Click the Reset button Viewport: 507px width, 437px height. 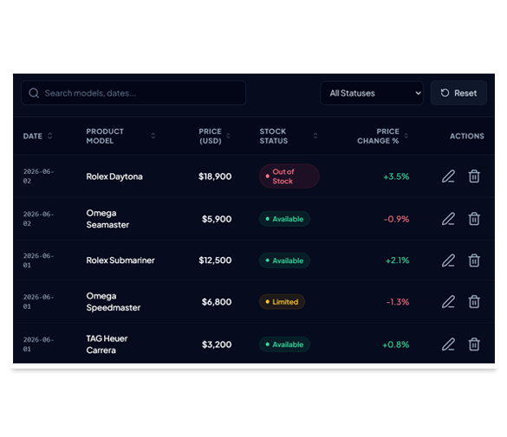click(458, 93)
